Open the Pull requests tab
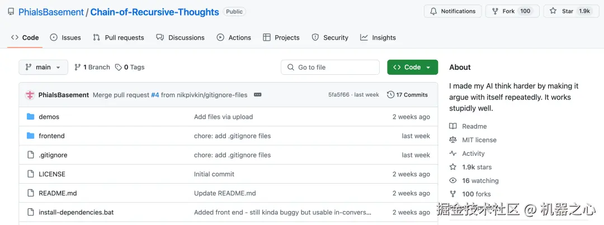Screen dimensions: 604x225 click(118, 37)
